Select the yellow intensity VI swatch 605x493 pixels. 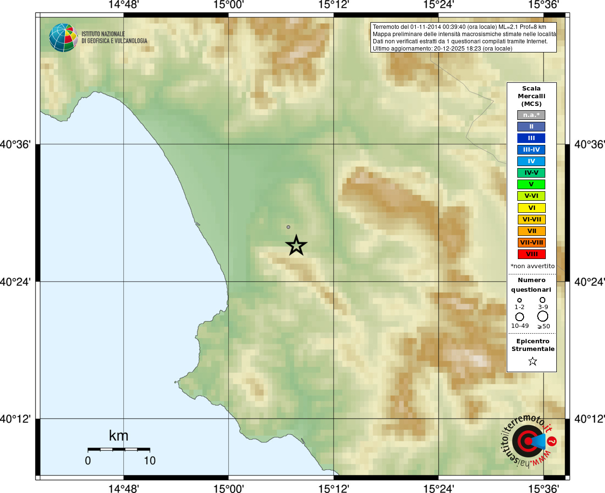pyautogui.click(x=531, y=208)
